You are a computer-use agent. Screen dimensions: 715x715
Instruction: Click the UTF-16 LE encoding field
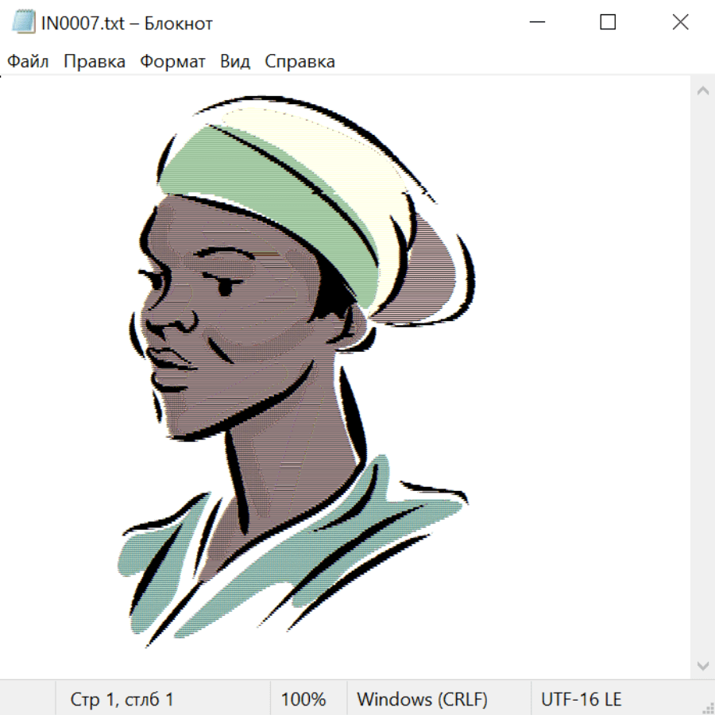pos(581,700)
